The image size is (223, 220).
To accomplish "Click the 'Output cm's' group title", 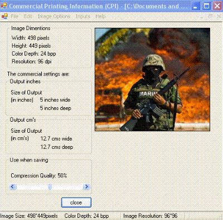I will pos(23,120).
